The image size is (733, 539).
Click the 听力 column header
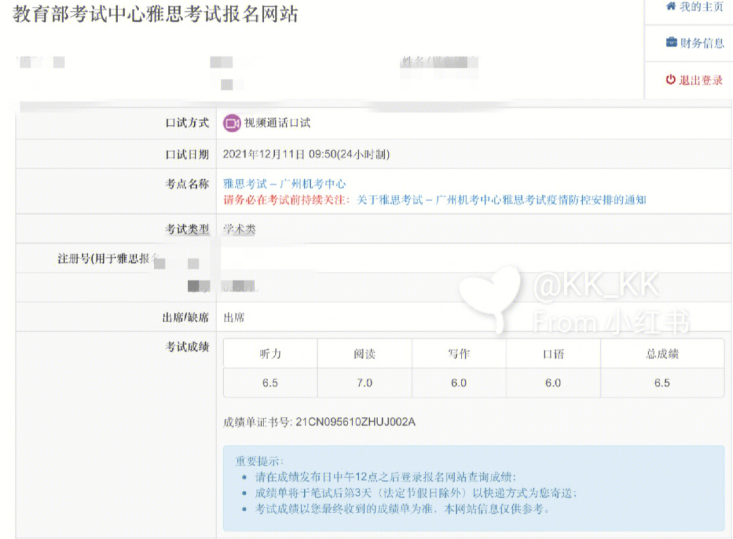[270, 354]
